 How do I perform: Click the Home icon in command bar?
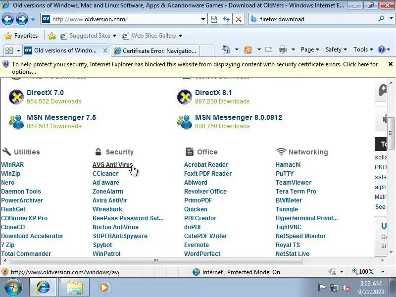[226, 49]
